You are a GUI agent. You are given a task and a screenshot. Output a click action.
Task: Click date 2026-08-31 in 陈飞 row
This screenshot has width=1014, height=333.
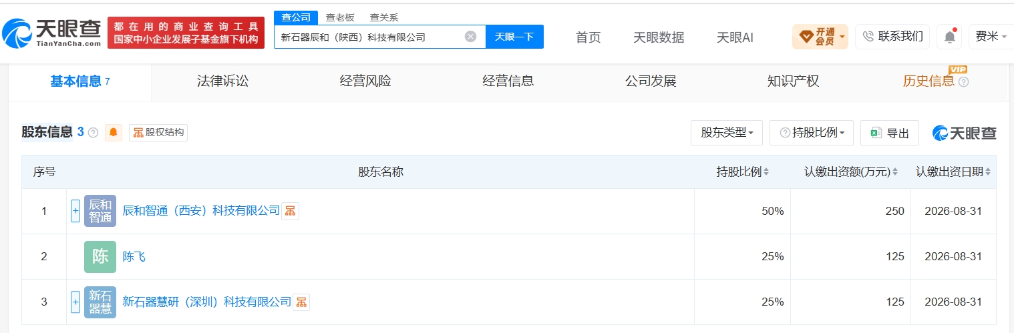click(x=953, y=256)
